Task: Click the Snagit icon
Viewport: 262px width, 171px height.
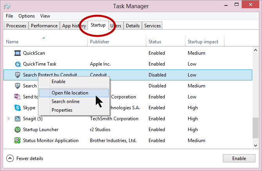Action: (x=18, y=119)
